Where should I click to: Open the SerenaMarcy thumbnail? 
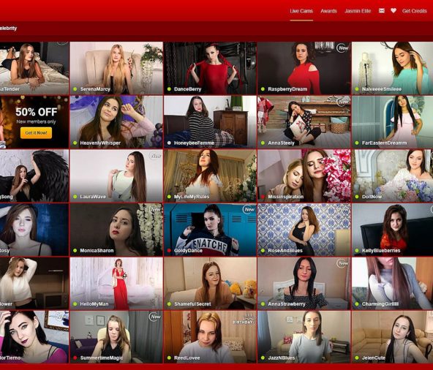(116, 68)
